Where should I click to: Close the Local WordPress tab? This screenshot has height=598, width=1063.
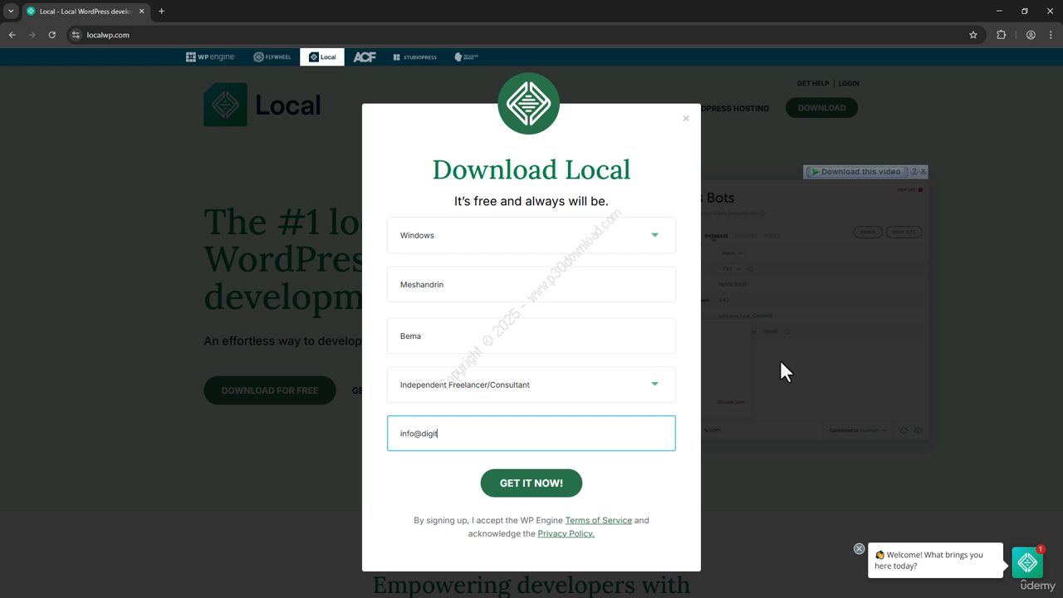point(141,12)
